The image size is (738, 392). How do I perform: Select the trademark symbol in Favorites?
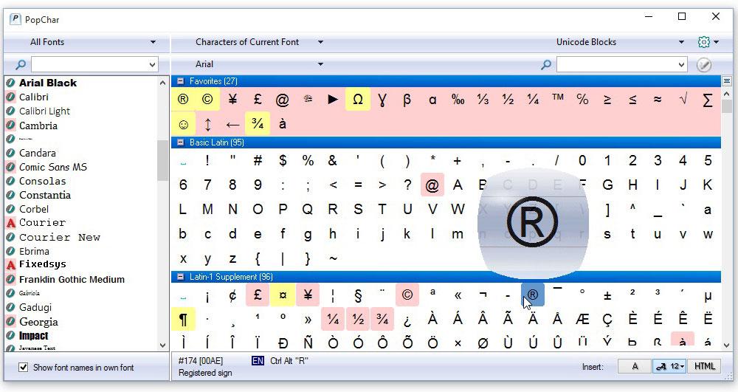point(558,98)
